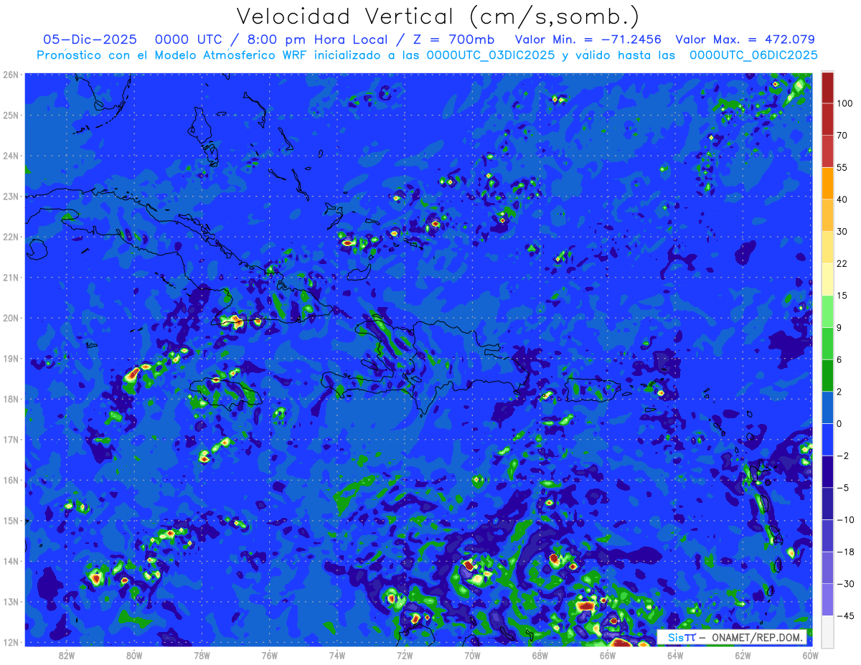
Task: Click the "76W" longitude axis label
Action: click(269, 655)
